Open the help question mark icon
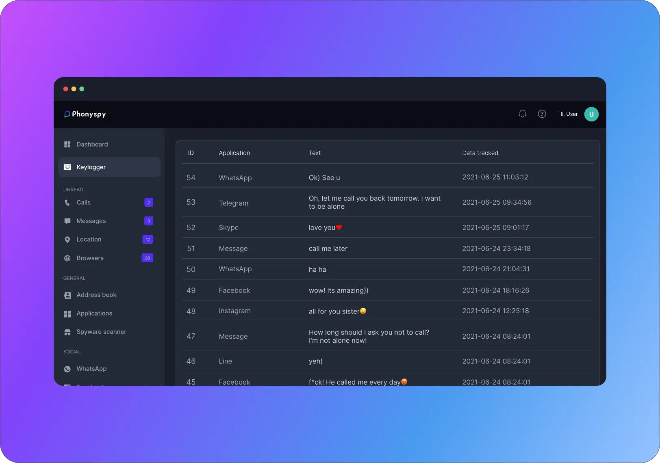The width and height of the screenshot is (660, 463). tap(542, 114)
